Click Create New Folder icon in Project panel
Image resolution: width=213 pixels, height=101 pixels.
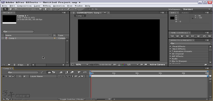coord(9,65)
